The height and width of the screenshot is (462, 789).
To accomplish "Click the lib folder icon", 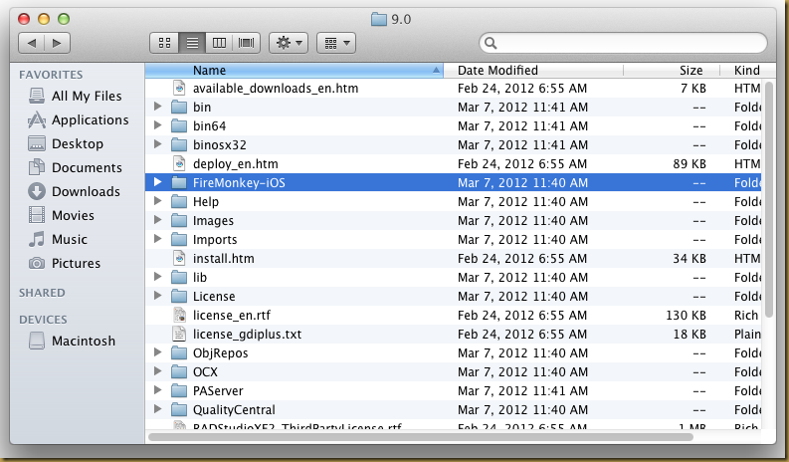I will coord(179,277).
